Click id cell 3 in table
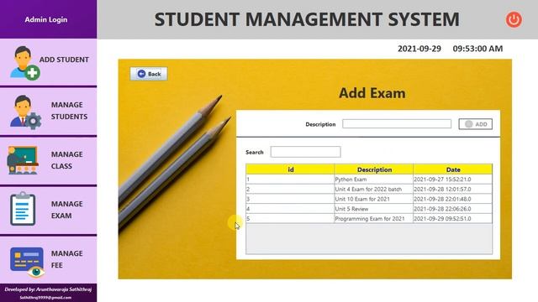Screen dimensions: 538x302 [290, 199]
